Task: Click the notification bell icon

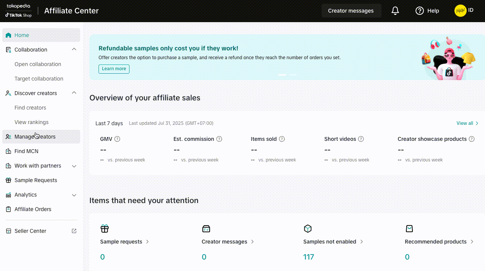Action: 395,11
